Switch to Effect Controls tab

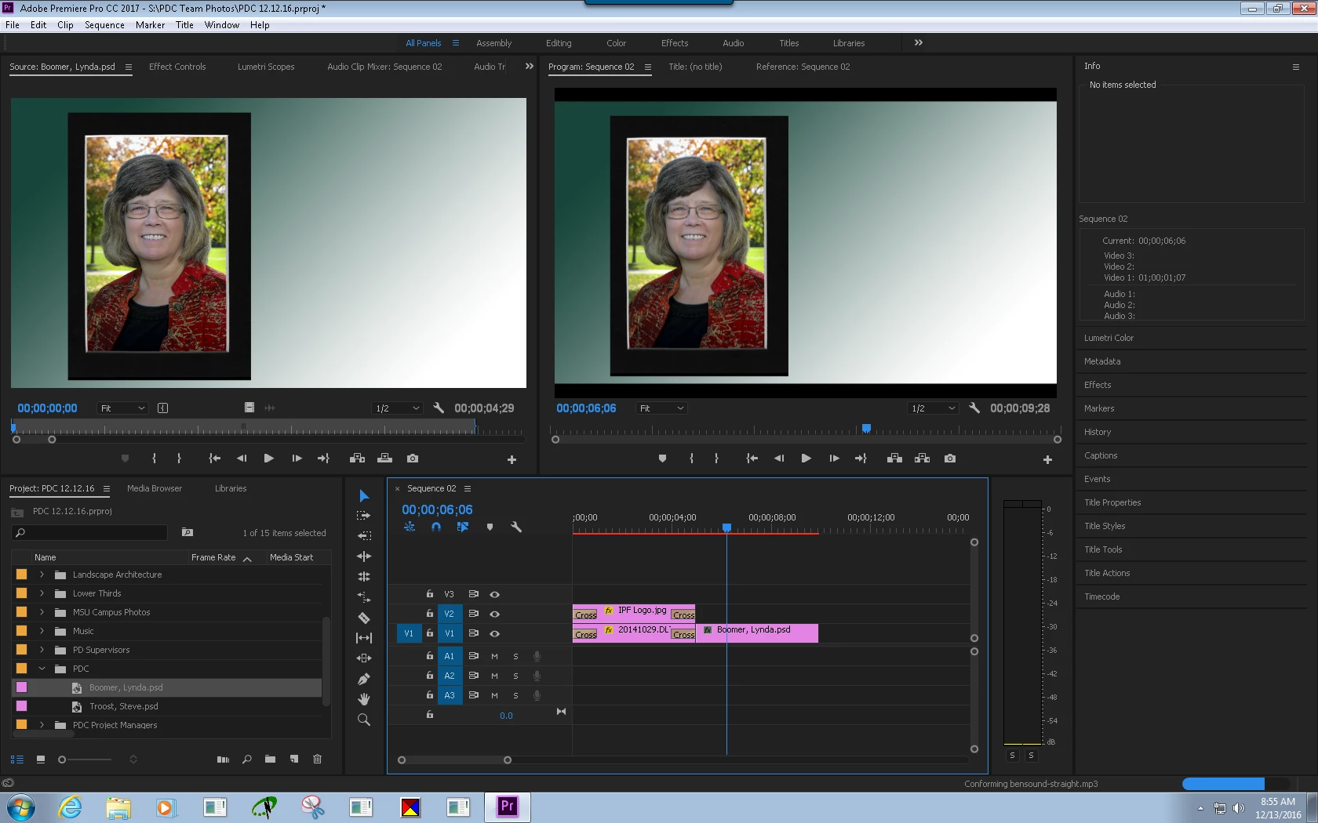pyautogui.click(x=177, y=67)
